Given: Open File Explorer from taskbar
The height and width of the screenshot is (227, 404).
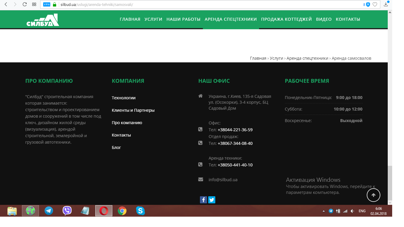Looking at the screenshot, I should click(12, 211).
